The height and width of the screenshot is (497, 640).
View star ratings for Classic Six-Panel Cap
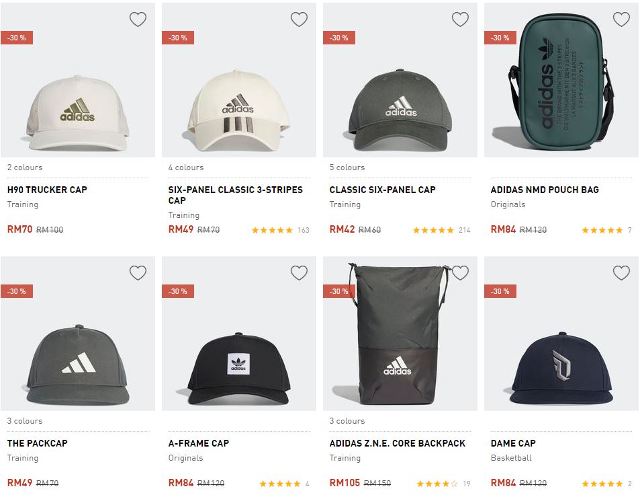[434, 230]
